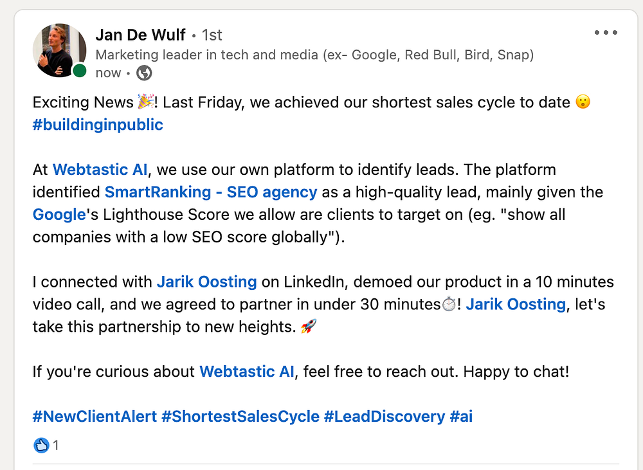Click the thumbs-up like reaction icon

[41, 445]
